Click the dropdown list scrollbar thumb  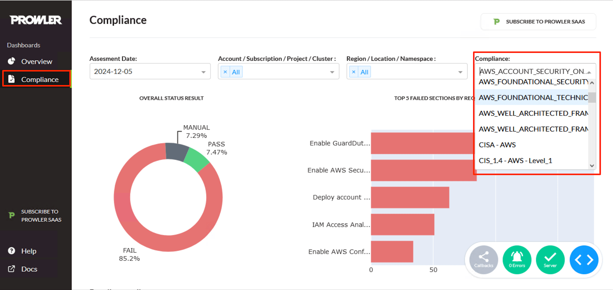coord(592,97)
